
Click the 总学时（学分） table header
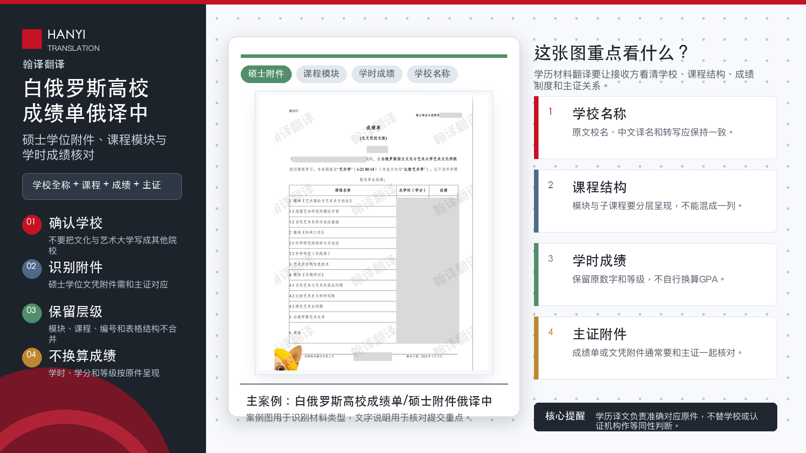pyautogui.click(x=412, y=190)
